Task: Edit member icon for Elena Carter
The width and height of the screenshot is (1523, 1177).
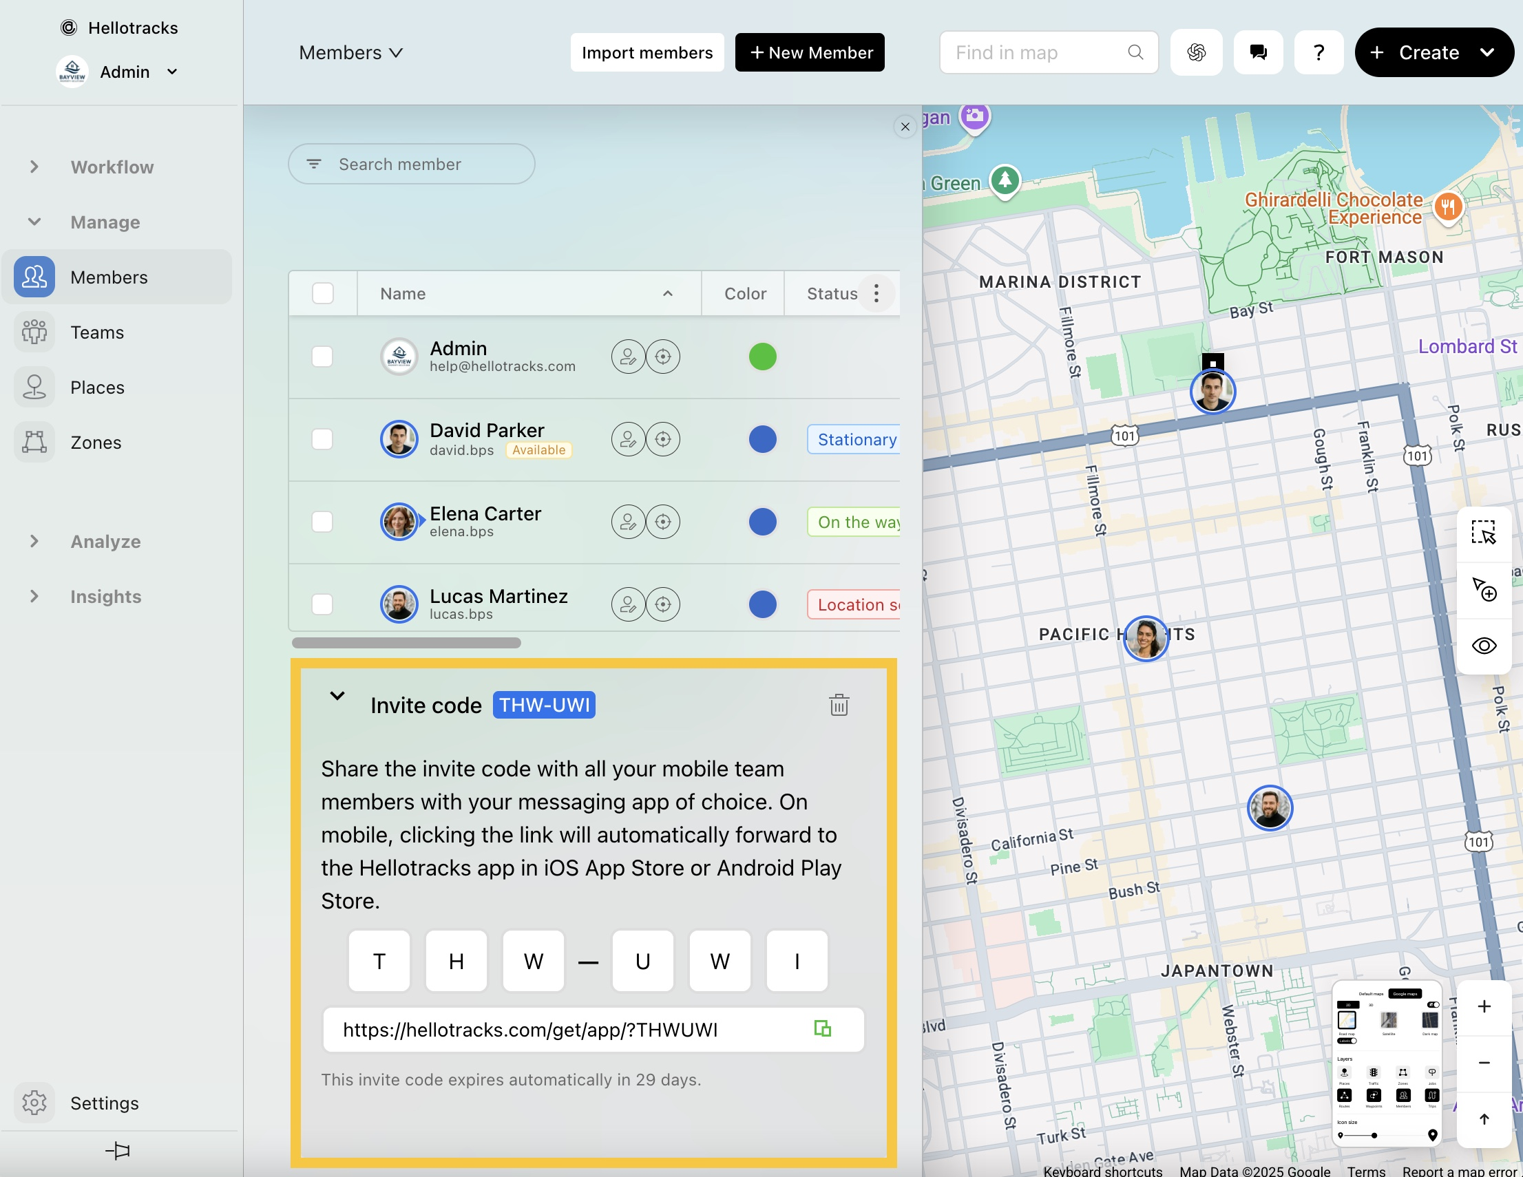Action: click(x=628, y=522)
